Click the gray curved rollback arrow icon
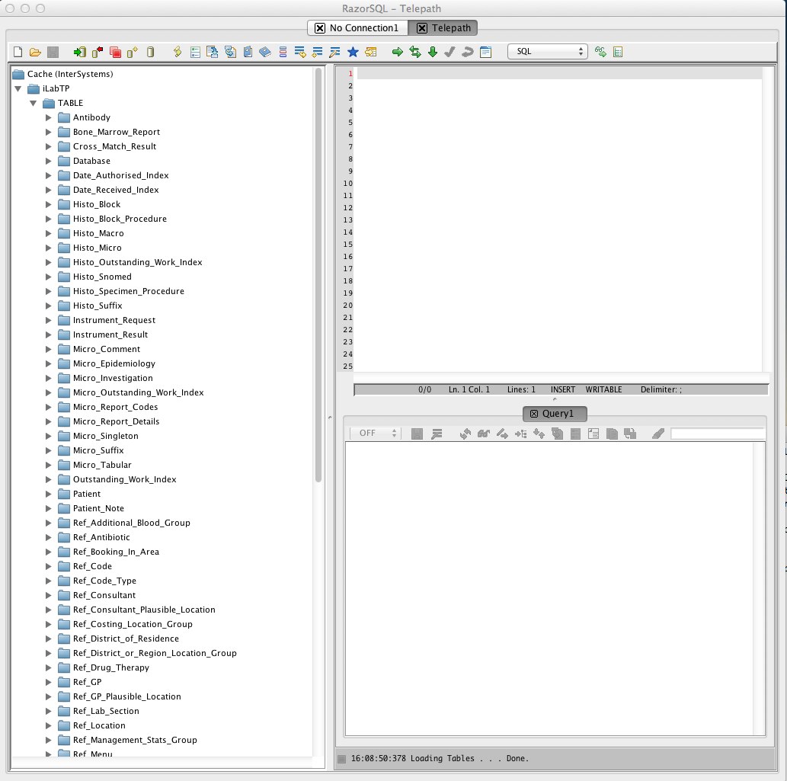The height and width of the screenshot is (781, 787). coord(467,52)
